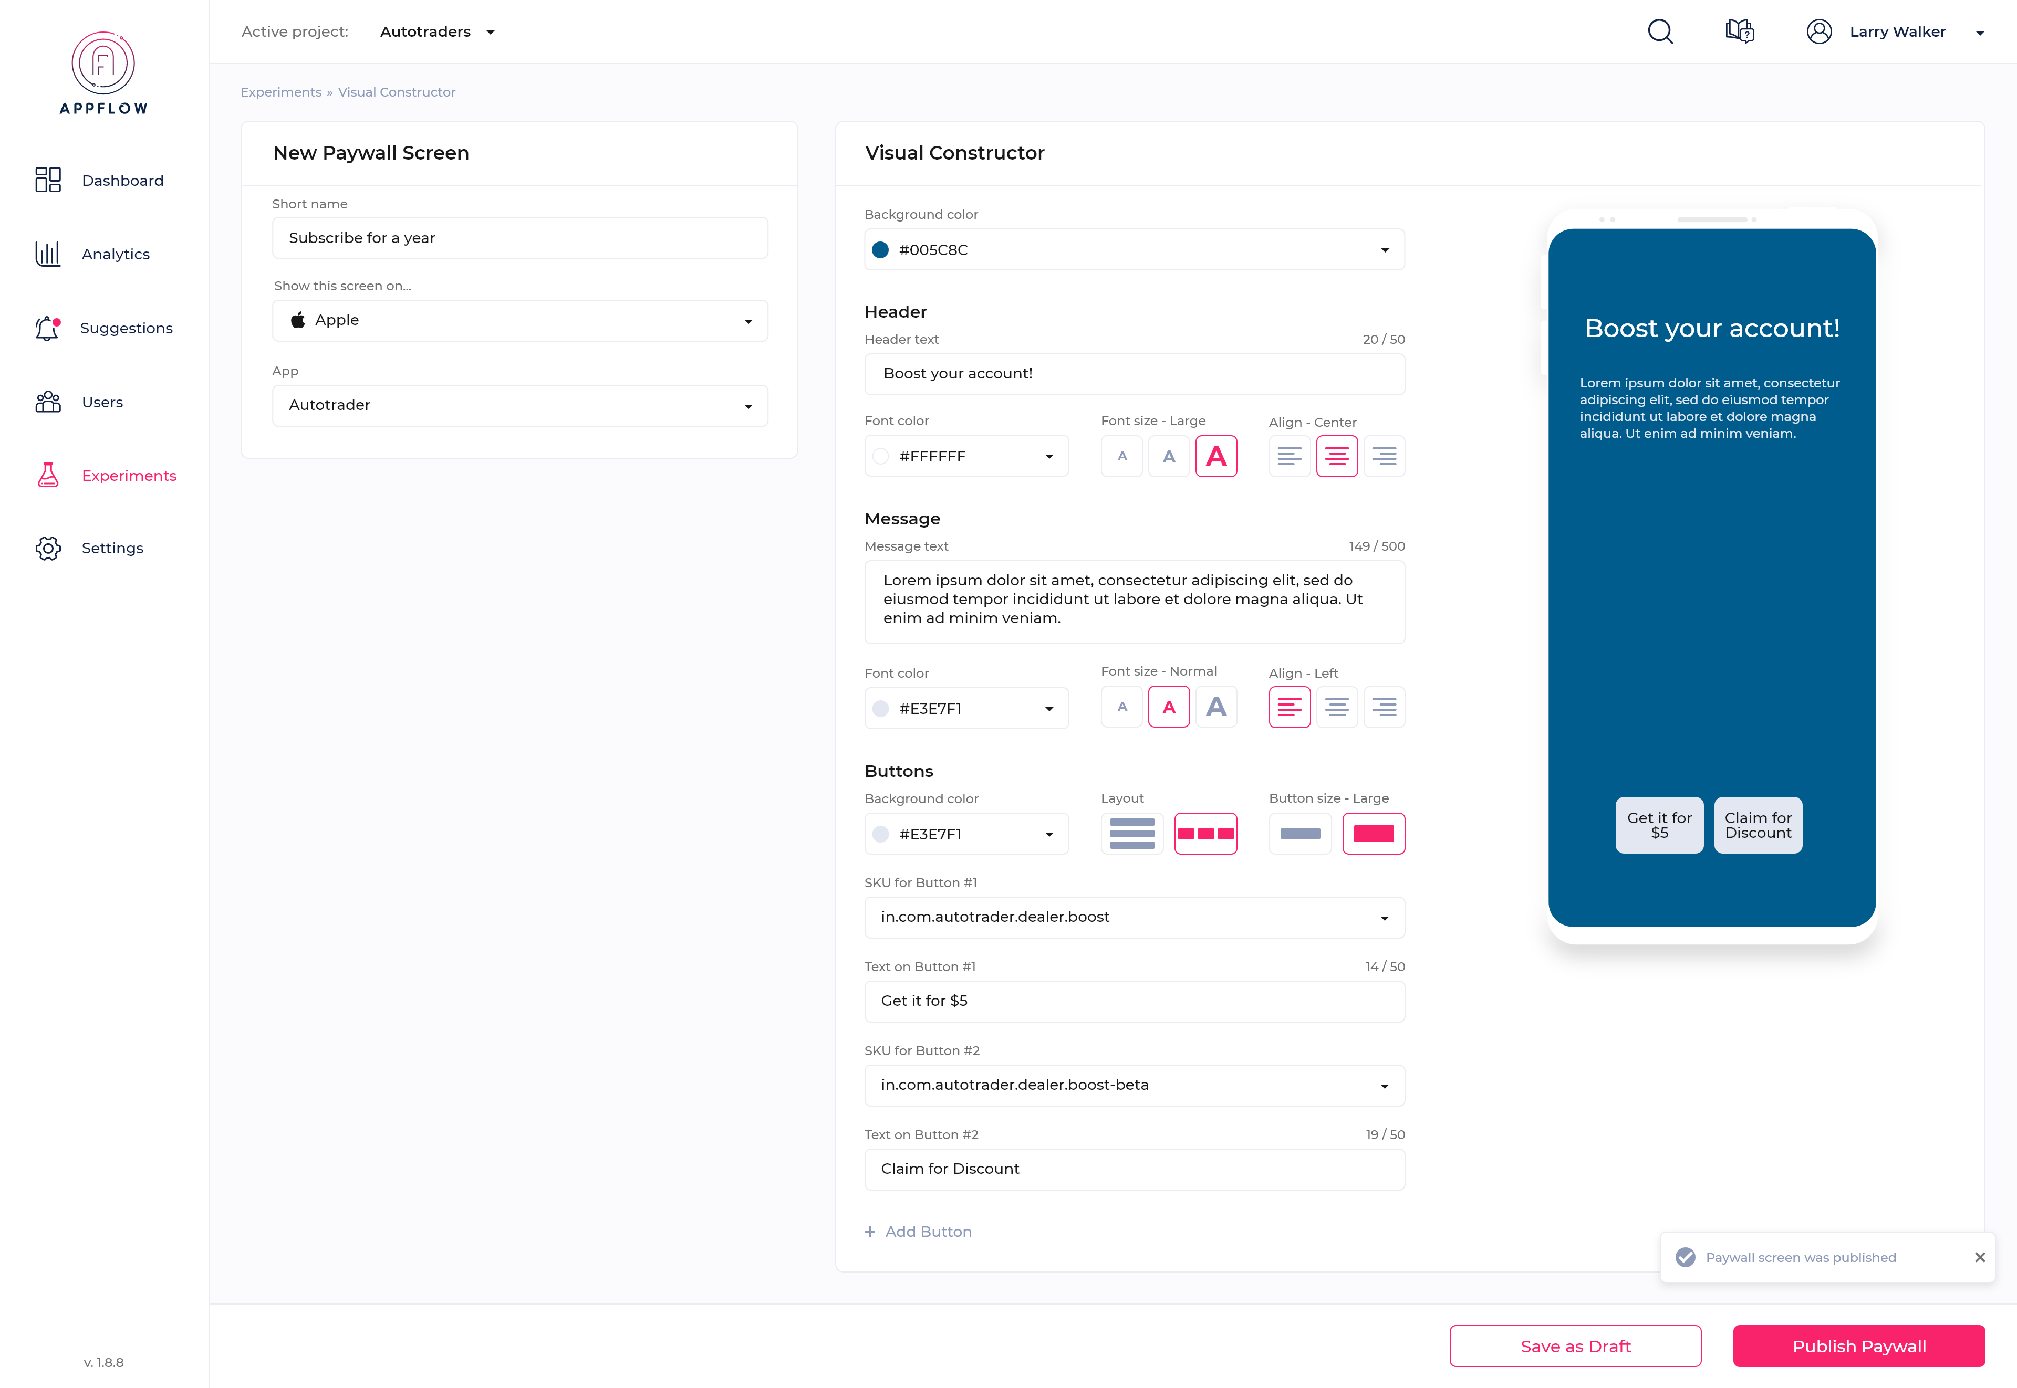Open the help documentation book icon
Viewport: 2017px width, 1388px height.
click(1740, 32)
